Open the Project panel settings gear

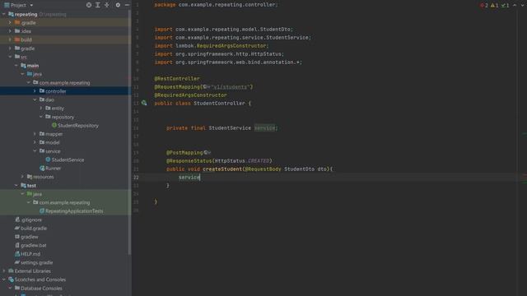point(118,5)
